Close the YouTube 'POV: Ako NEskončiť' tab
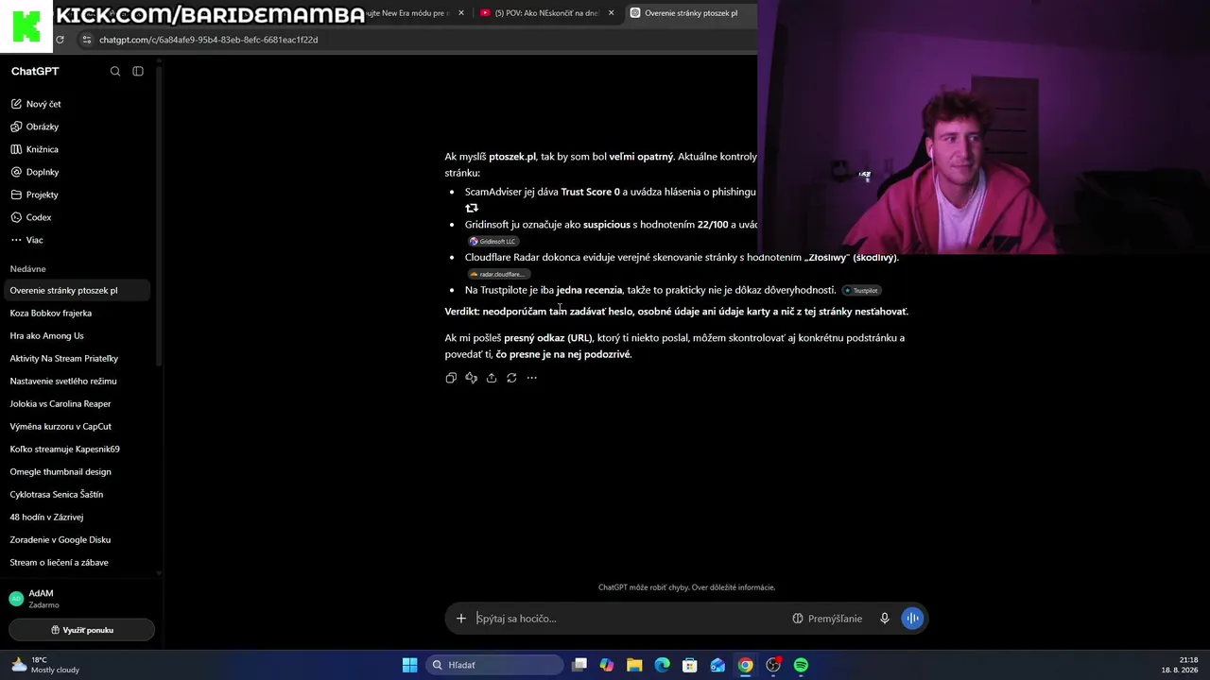1210x680 pixels. coord(612,13)
